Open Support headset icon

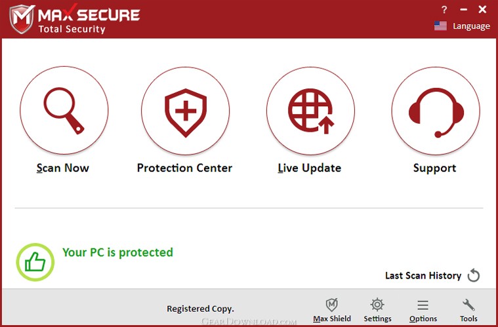(x=436, y=111)
